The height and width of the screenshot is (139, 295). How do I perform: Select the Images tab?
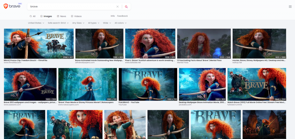(x=46, y=16)
